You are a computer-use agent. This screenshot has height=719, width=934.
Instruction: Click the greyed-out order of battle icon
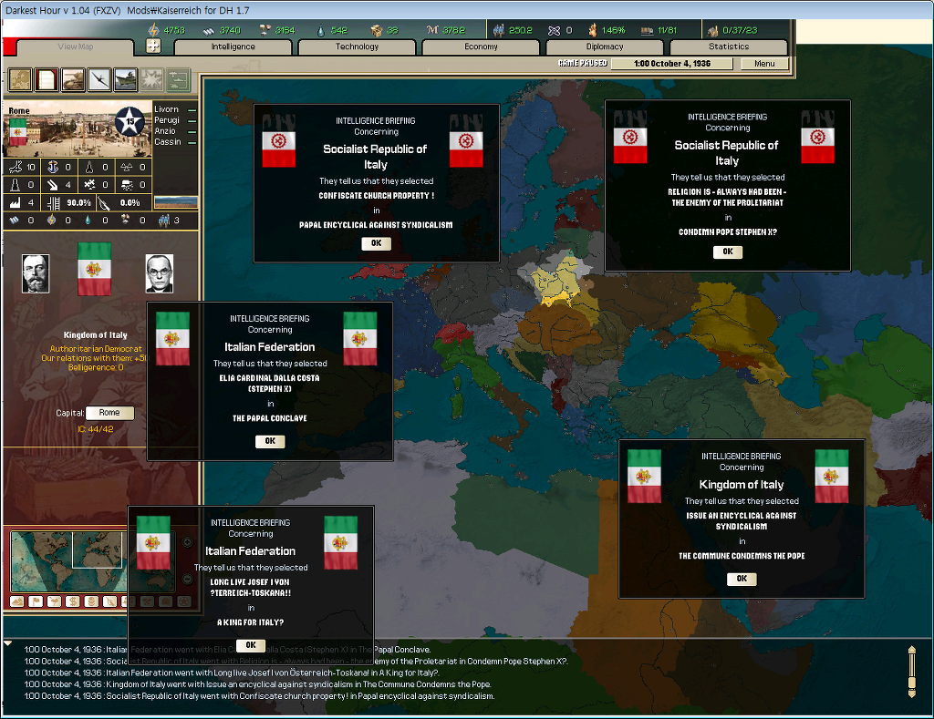click(178, 80)
